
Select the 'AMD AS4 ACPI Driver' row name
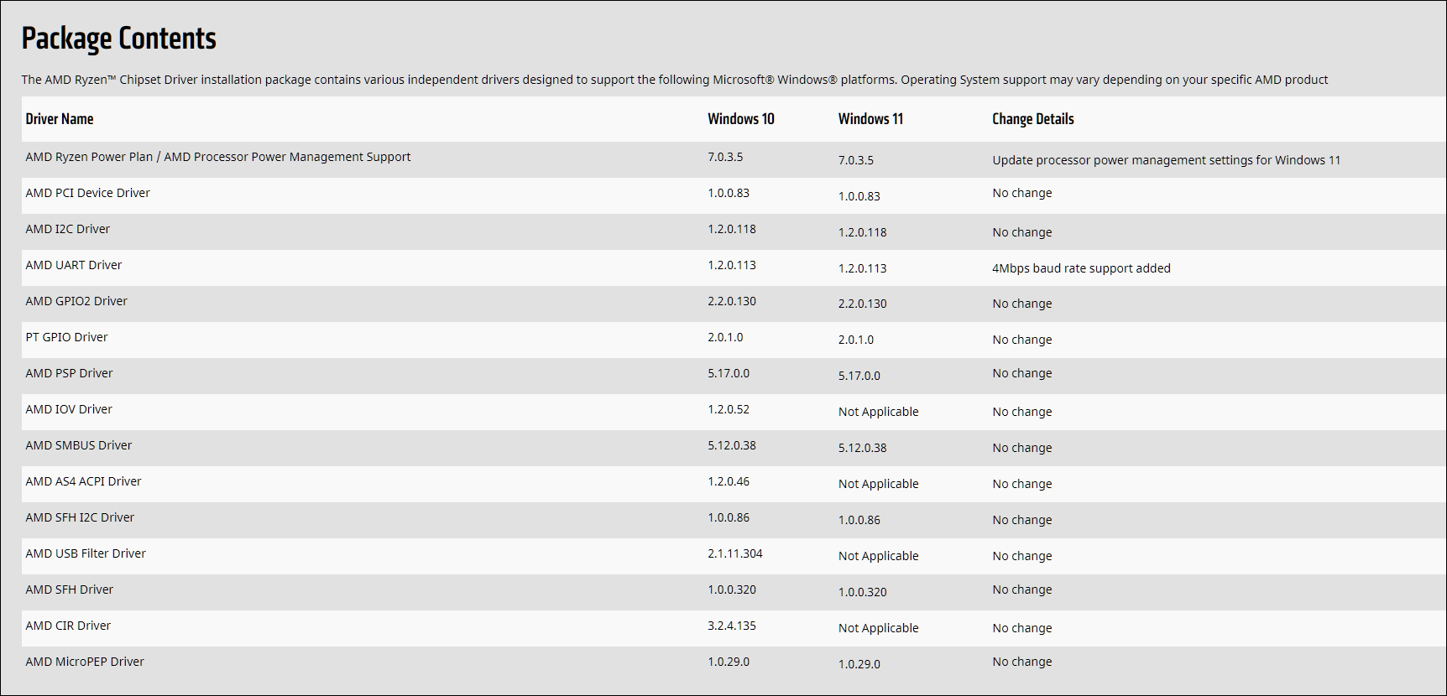tap(84, 481)
